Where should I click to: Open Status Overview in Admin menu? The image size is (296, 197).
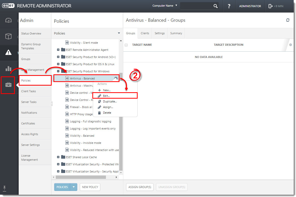tap(35, 33)
